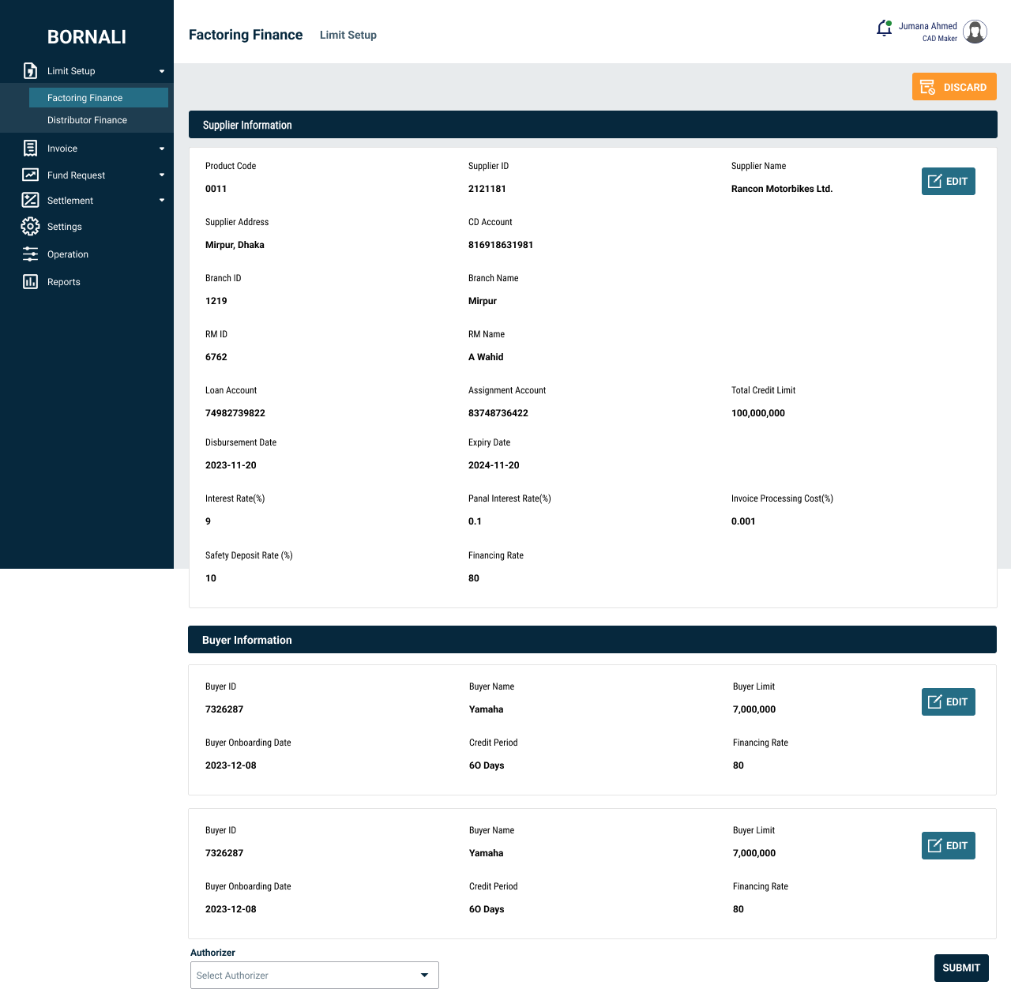
Task: Click the Jumana Ahmed user name
Action: tap(927, 26)
